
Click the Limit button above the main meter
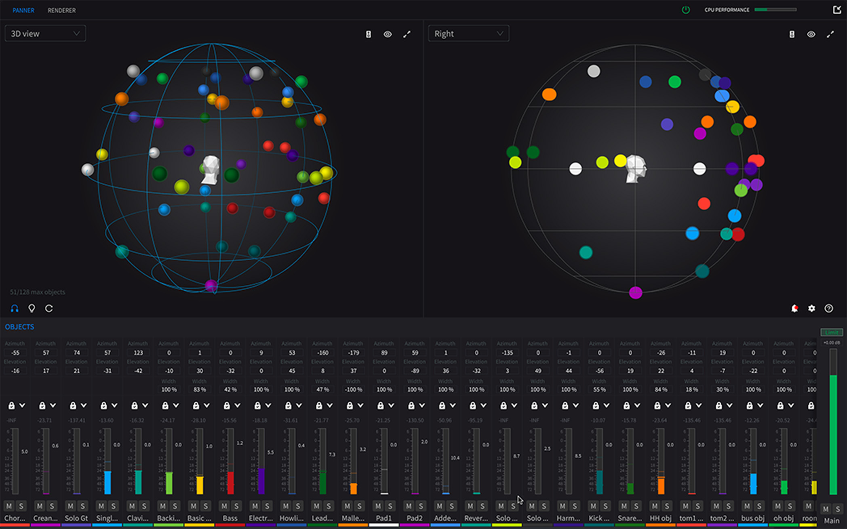[831, 332]
